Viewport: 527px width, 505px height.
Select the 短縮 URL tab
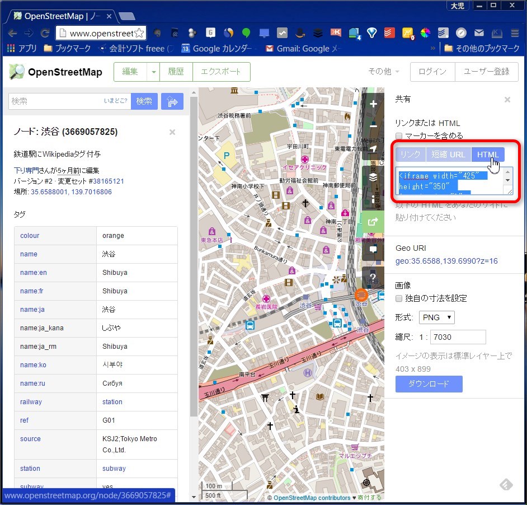click(x=448, y=155)
